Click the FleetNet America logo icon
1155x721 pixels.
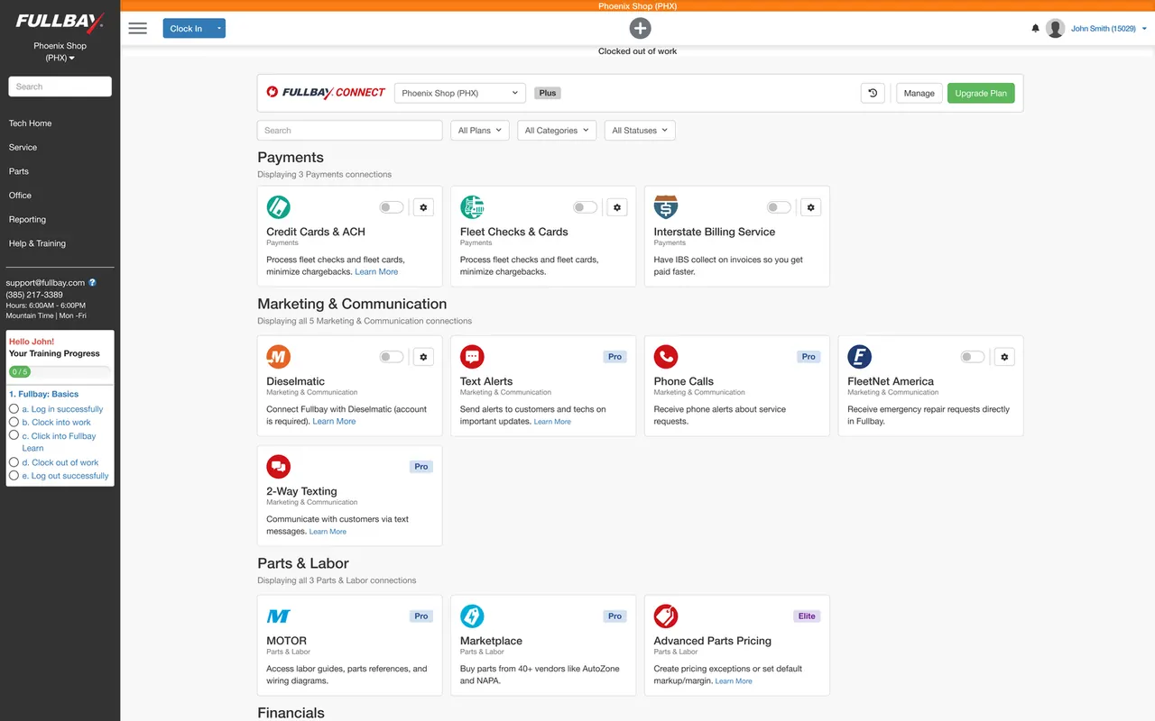coord(859,357)
